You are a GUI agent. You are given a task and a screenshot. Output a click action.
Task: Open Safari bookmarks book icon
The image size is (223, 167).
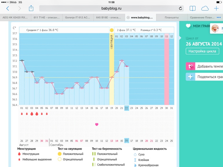pyautogui.click(x=193, y=8)
